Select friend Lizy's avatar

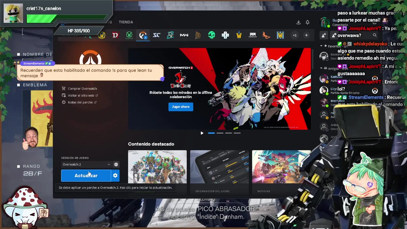[324, 91]
